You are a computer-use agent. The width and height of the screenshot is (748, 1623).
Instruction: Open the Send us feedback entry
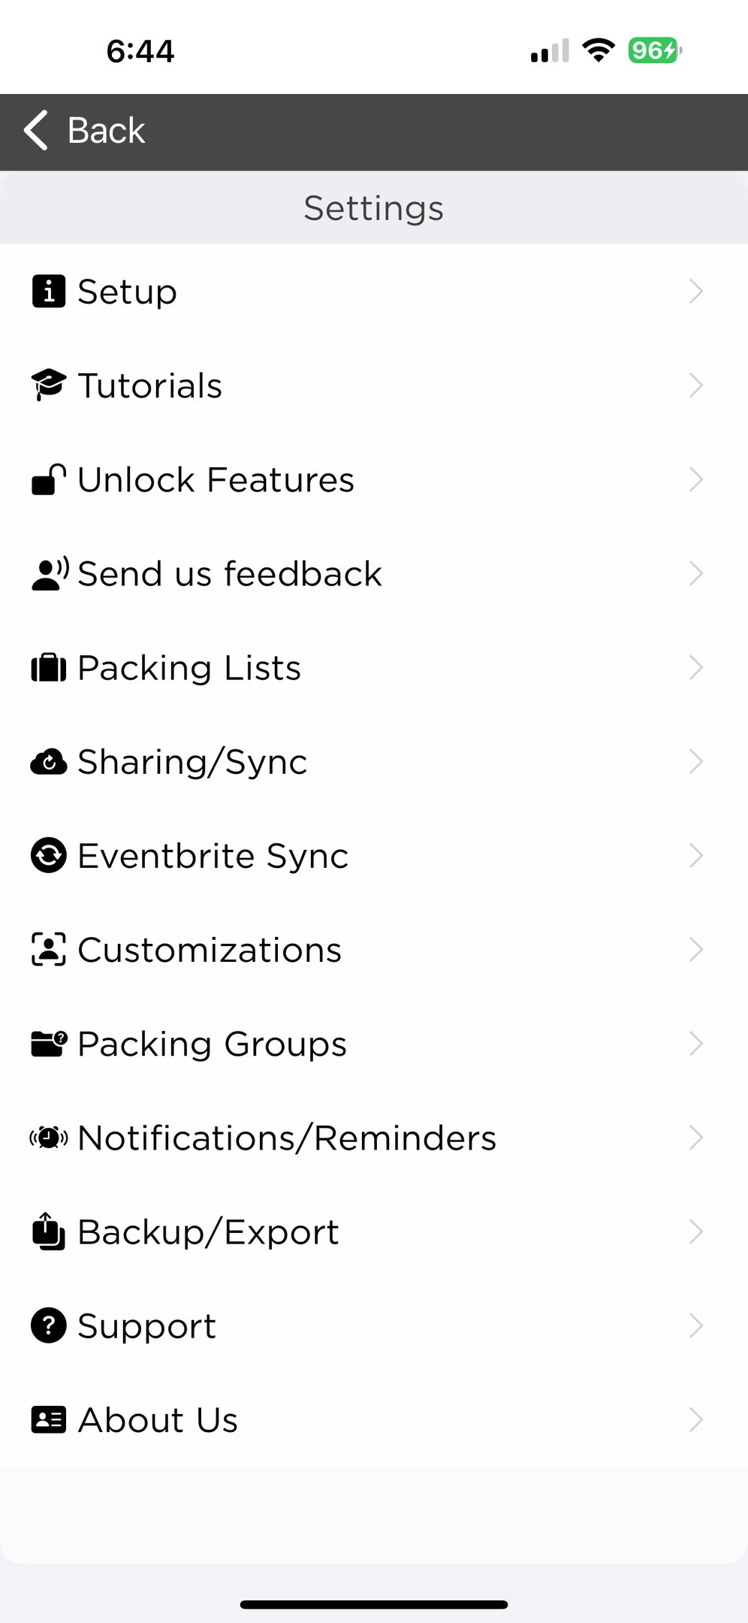[374, 573]
